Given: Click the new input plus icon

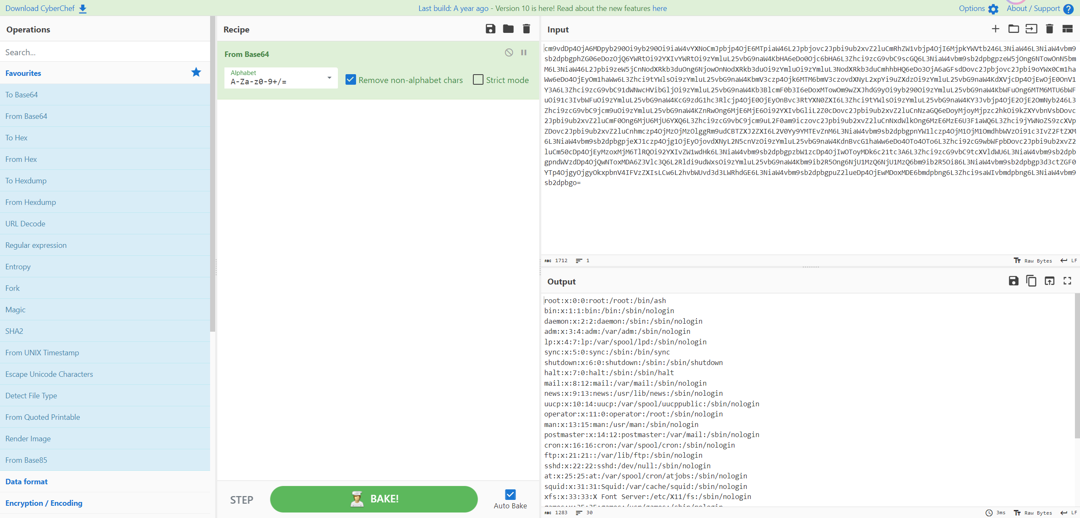Looking at the screenshot, I should [x=995, y=29].
